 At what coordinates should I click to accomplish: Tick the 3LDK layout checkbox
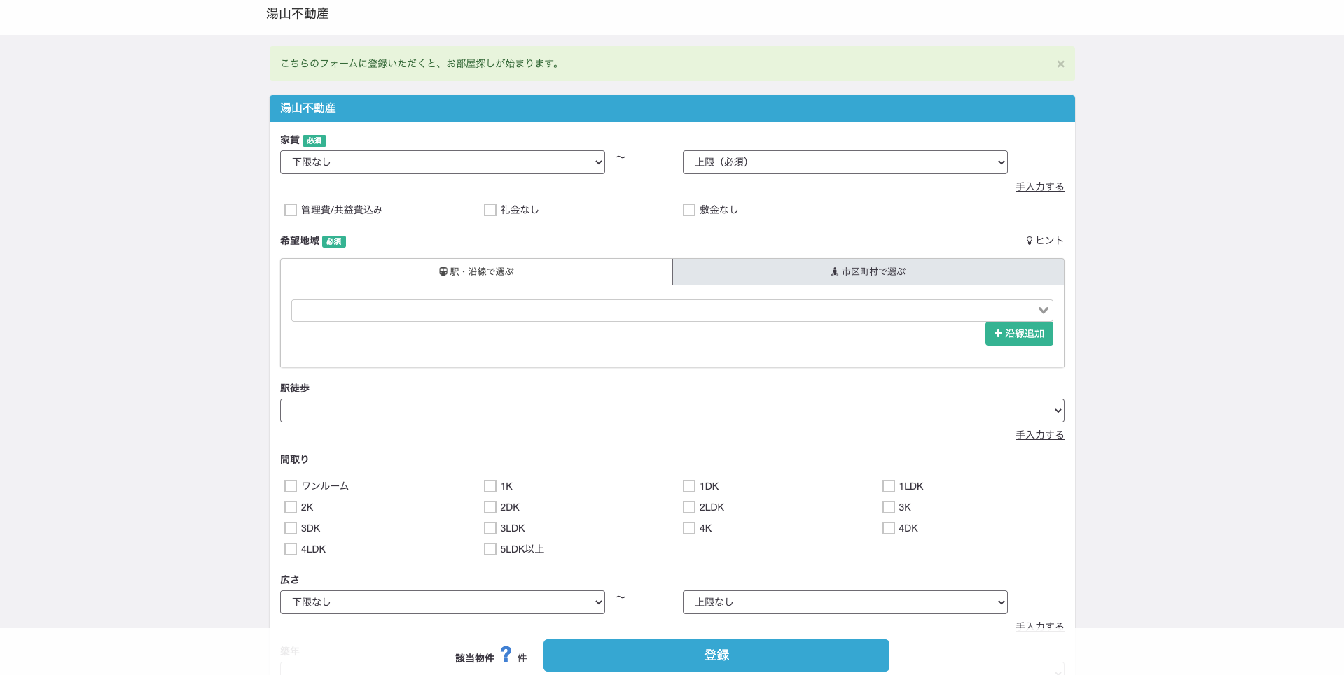(490, 528)
